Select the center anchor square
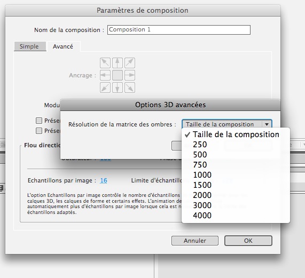Image resolution: width=305 pixels, height=278 pixels. (118, 75)
